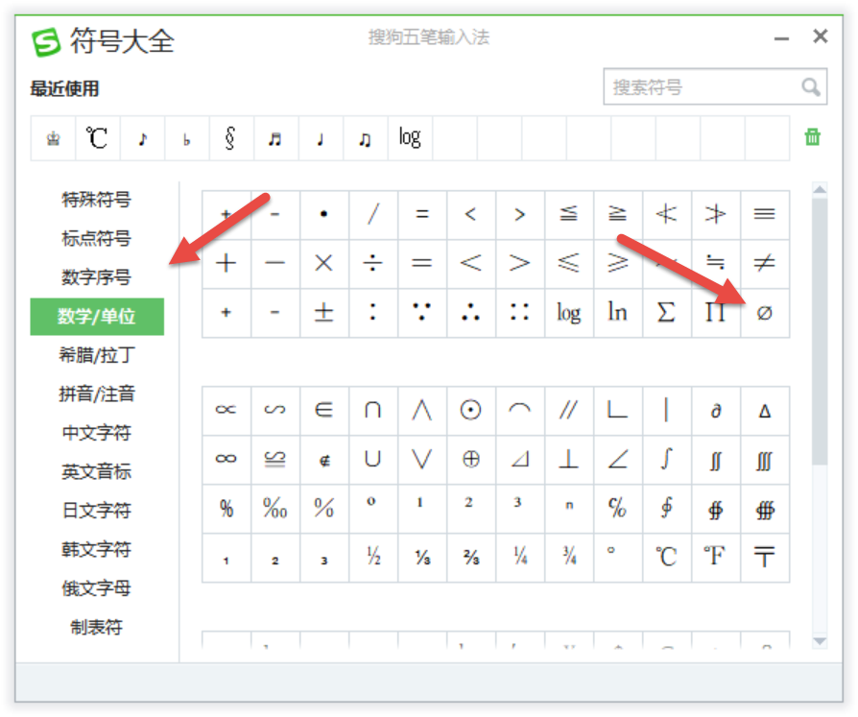Click the scrollbar up arrow

(x=820, y=190)
